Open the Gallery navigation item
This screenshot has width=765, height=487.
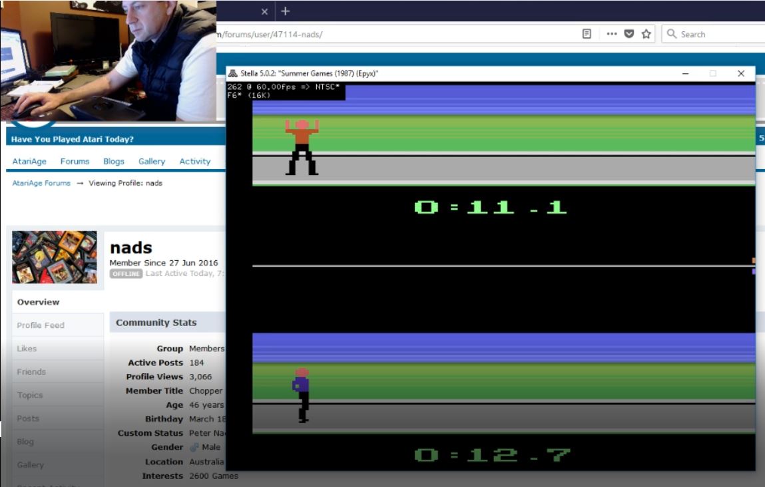[152, 161]
